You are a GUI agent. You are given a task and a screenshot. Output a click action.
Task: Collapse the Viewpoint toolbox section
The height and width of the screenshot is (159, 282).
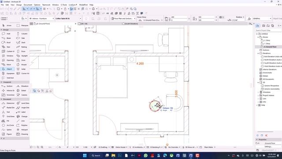click(1, 82)
